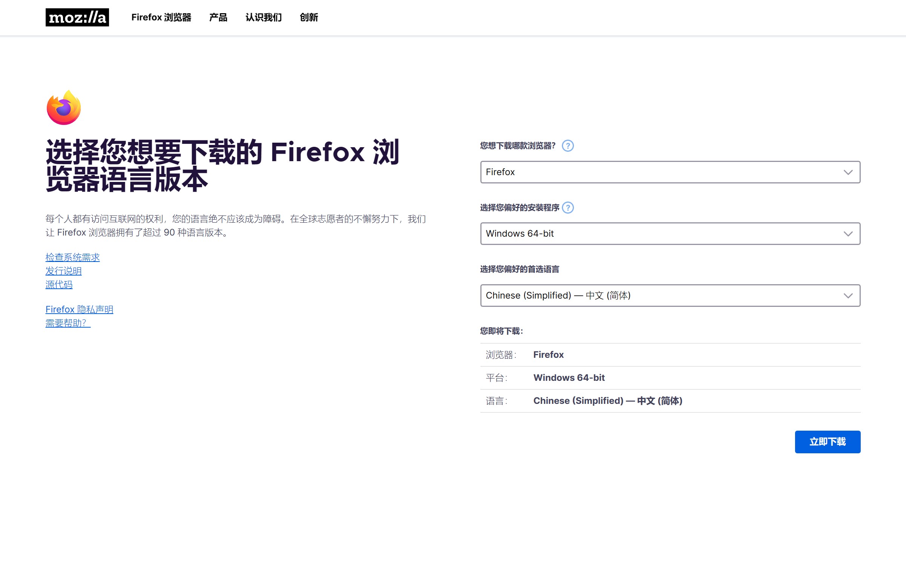Screen dimensions: 906x562
Task: Open the 认识我们 menu
Action: coord(263,17)
